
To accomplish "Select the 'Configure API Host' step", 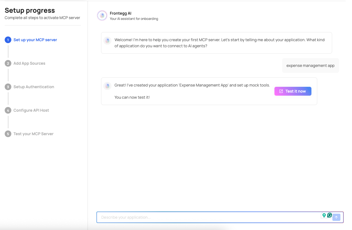I will pos(31,110).
